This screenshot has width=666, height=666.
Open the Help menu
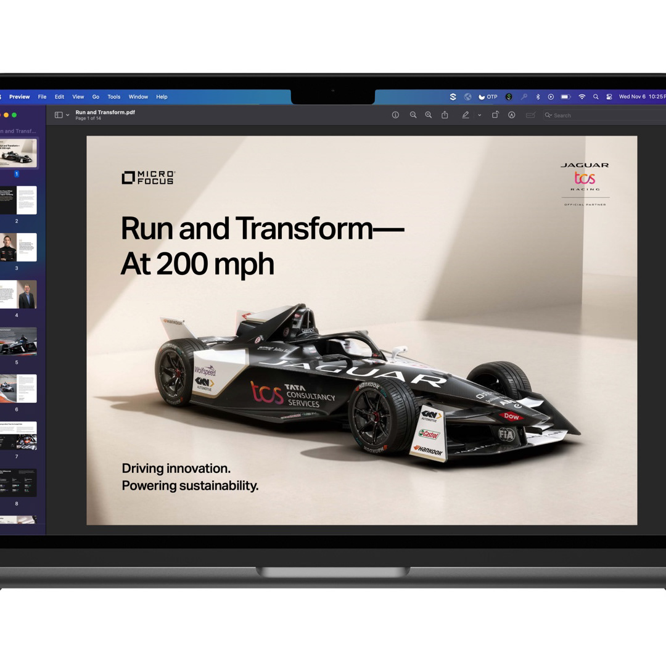click(x=162, y=97)
